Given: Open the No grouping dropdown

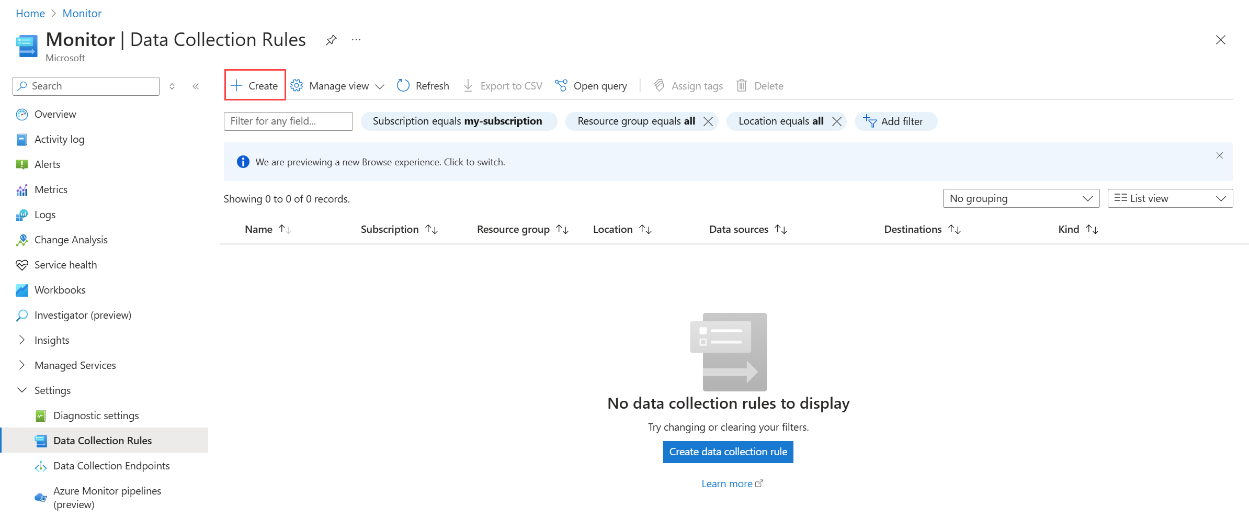Looking at the screenshot, I should pyautogui.click(x=1021, y=198).
